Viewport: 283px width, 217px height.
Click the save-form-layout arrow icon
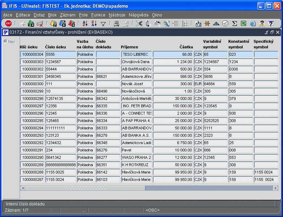tap(198, 23)
